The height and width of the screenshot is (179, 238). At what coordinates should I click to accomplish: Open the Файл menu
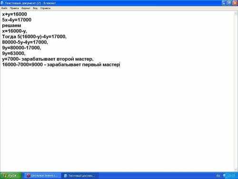[x=4, y=8]
